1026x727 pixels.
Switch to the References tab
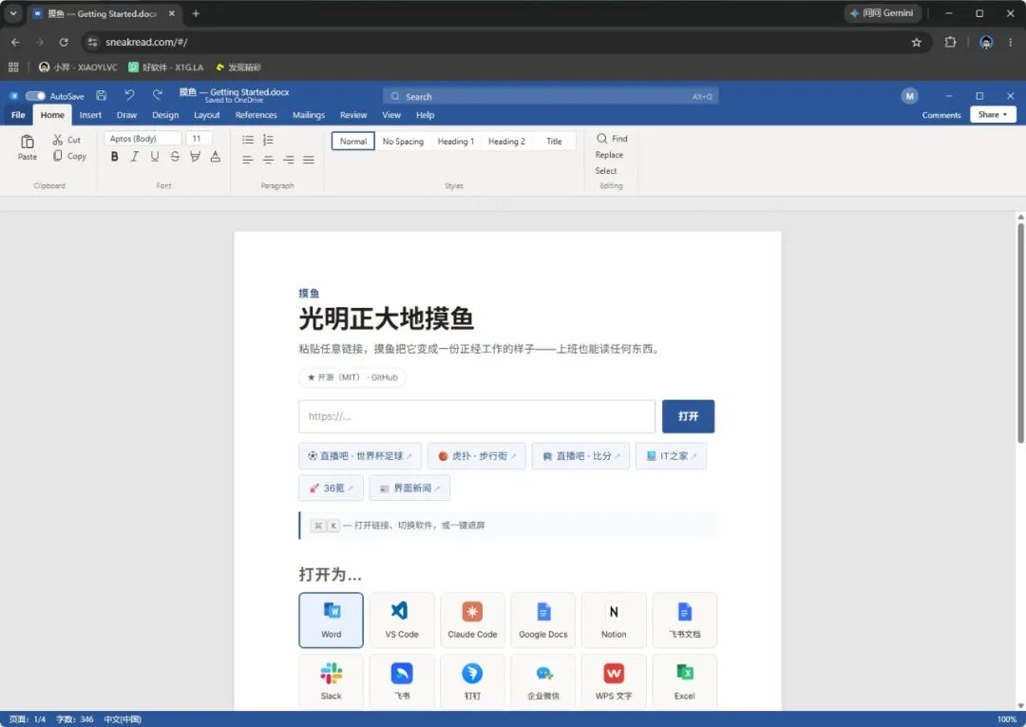point(256,115)
